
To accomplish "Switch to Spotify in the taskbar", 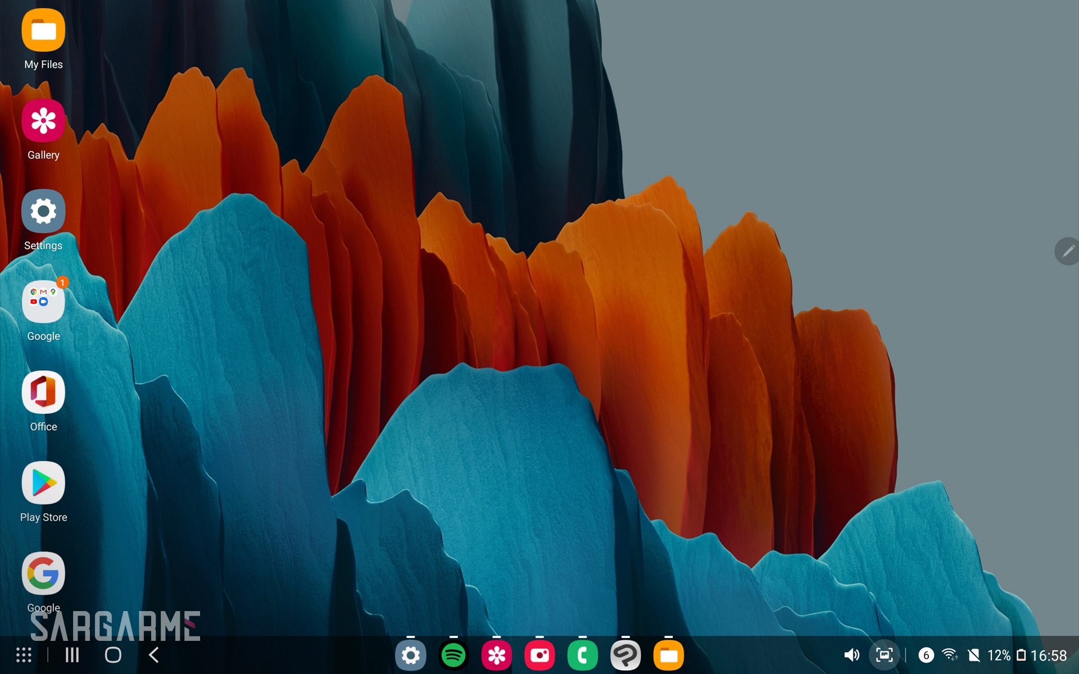I will click(454, 655).
